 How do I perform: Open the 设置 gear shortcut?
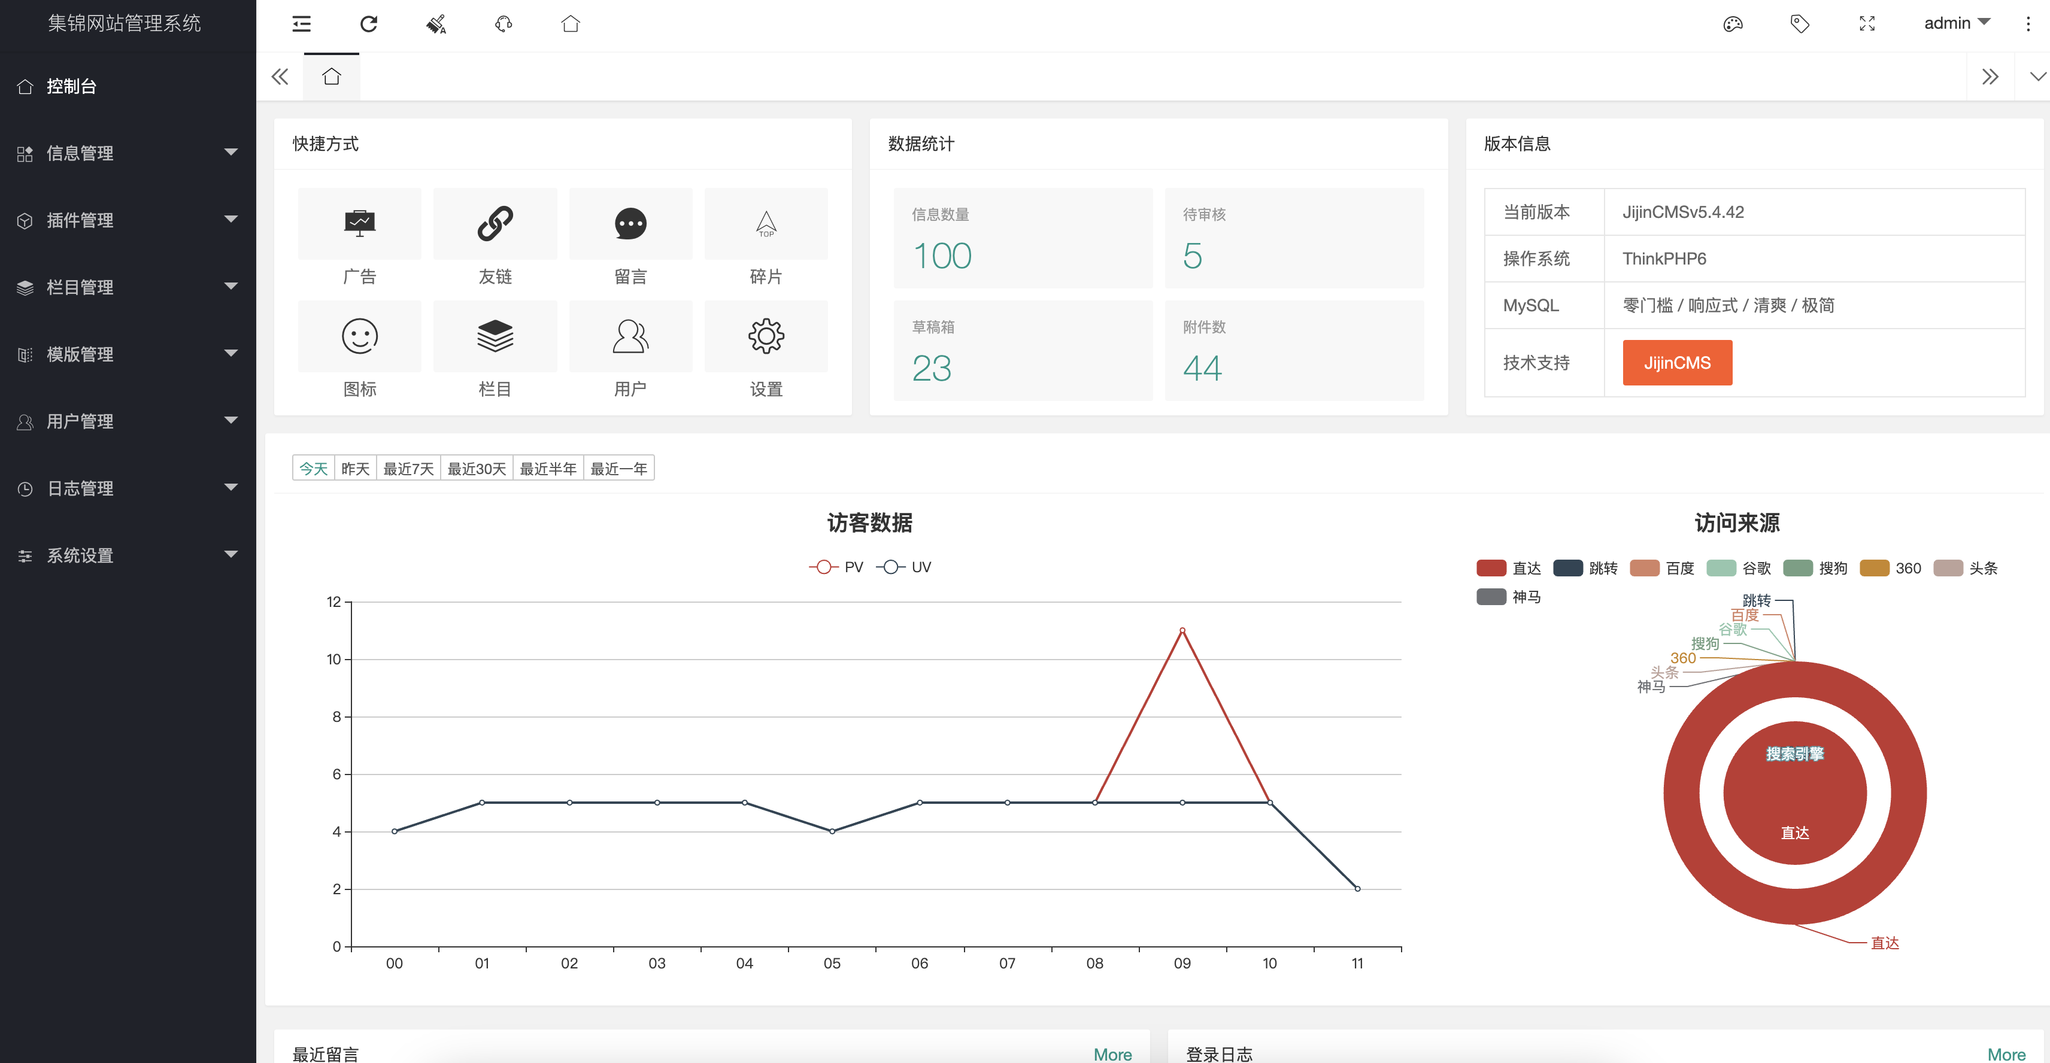[x=766, y=336]
